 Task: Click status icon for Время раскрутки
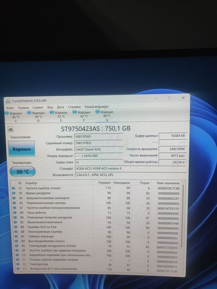pyautogui.click(x=14, y=193)
